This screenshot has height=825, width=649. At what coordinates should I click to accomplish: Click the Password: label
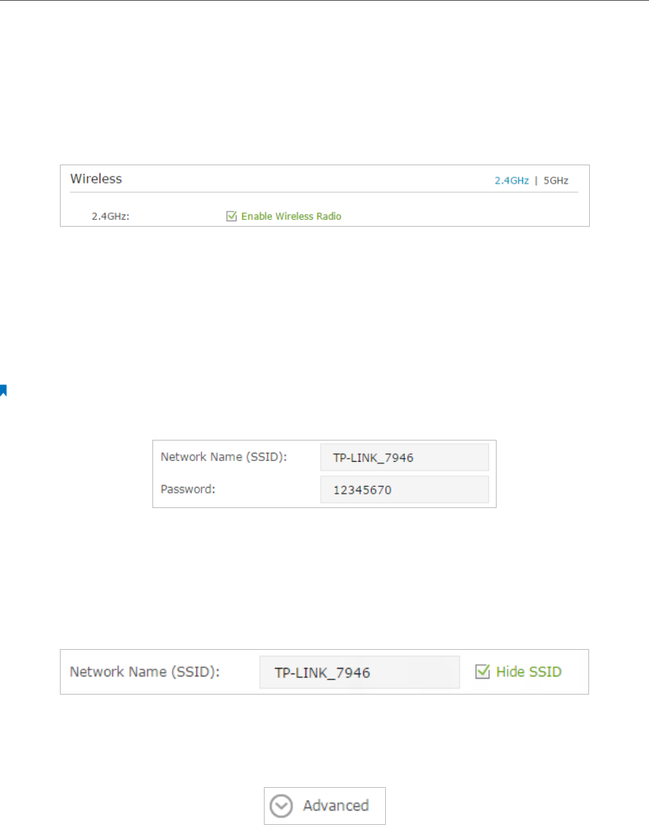(188, 489)
